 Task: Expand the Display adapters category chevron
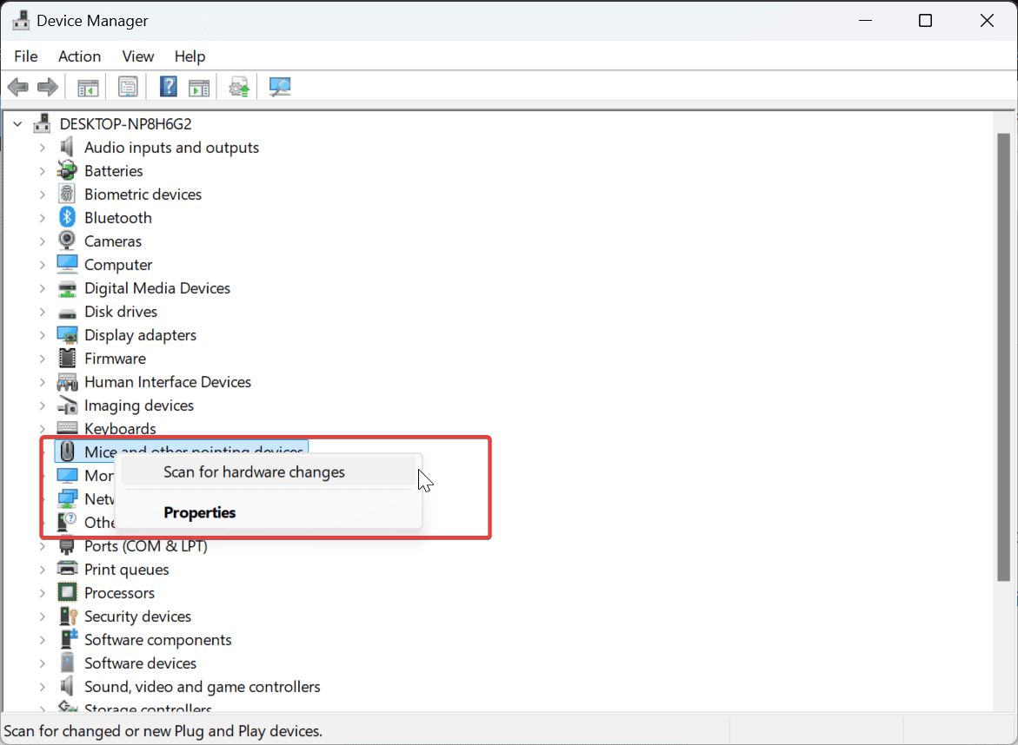[43, 335]
